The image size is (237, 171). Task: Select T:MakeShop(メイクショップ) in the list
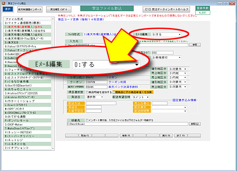click(27, 128)
